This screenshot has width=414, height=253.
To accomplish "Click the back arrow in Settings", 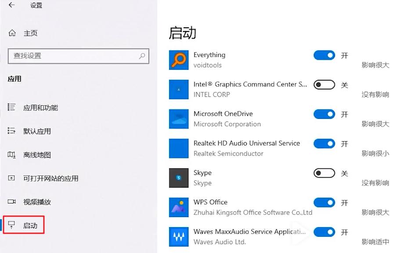I will pos(11,5).
